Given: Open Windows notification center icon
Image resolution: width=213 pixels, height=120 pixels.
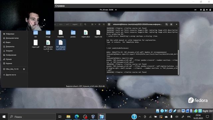Looking at the screenshot, I should pyautogui.click(x=207, y=117).
